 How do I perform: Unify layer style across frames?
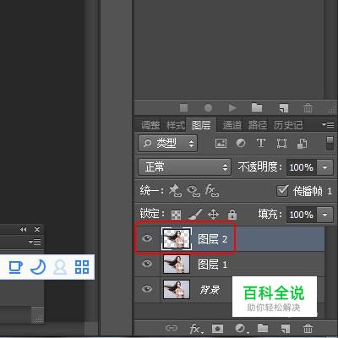212,191
